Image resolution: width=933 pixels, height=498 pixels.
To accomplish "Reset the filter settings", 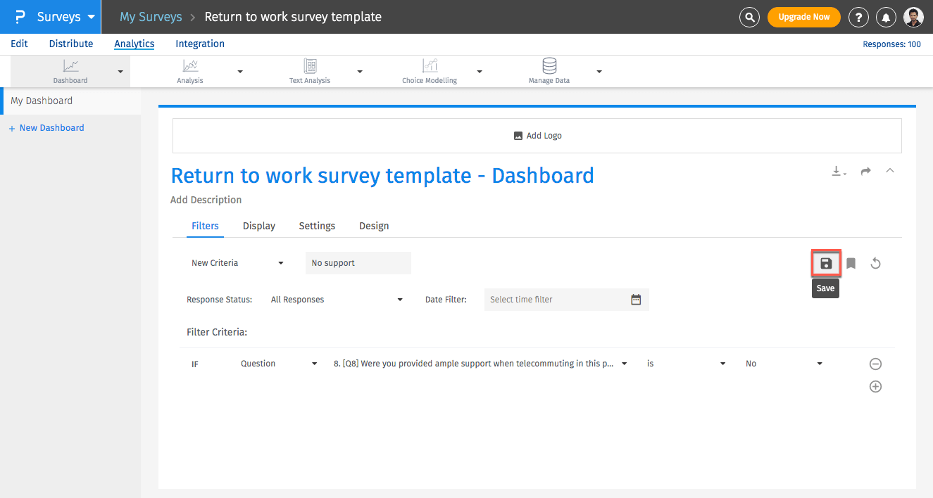I will coord(875,262).
